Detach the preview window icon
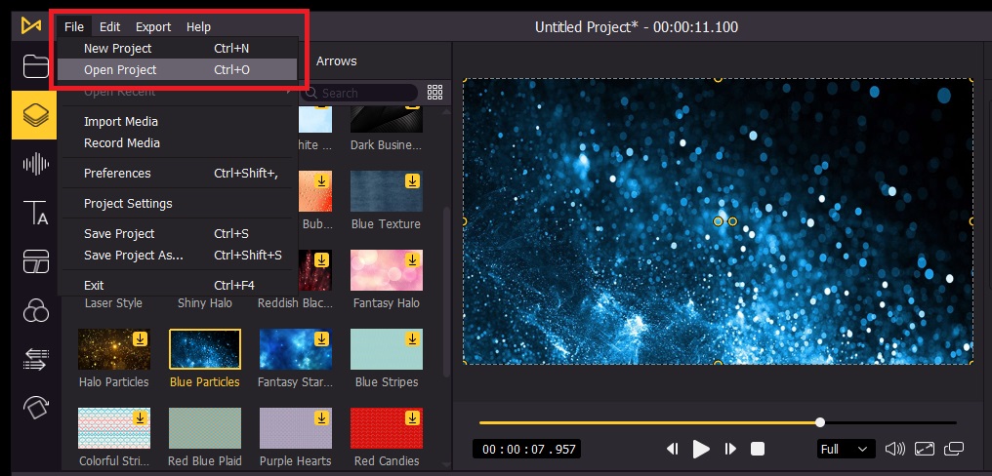992x476 pixels. click(953, 449)
